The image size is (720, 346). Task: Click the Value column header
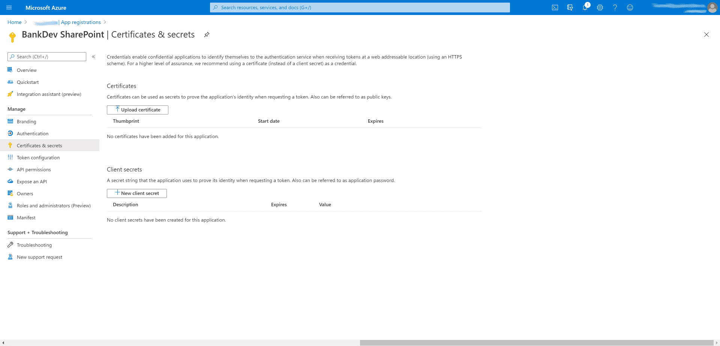point(325,205)
